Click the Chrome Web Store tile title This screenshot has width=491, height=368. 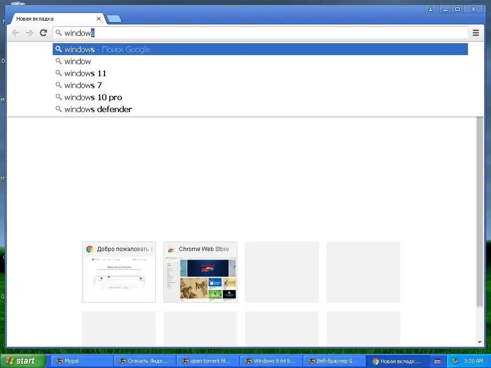204,249
